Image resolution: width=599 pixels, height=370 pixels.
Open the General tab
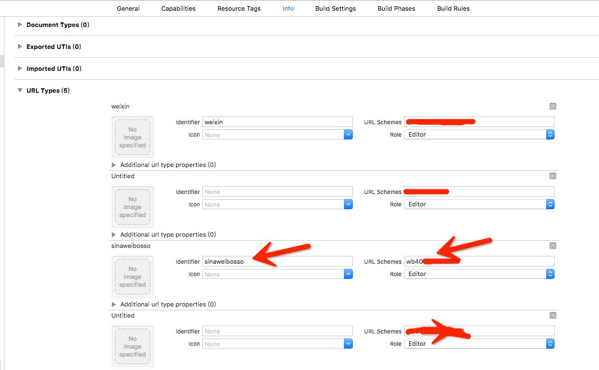pos(128,8)
